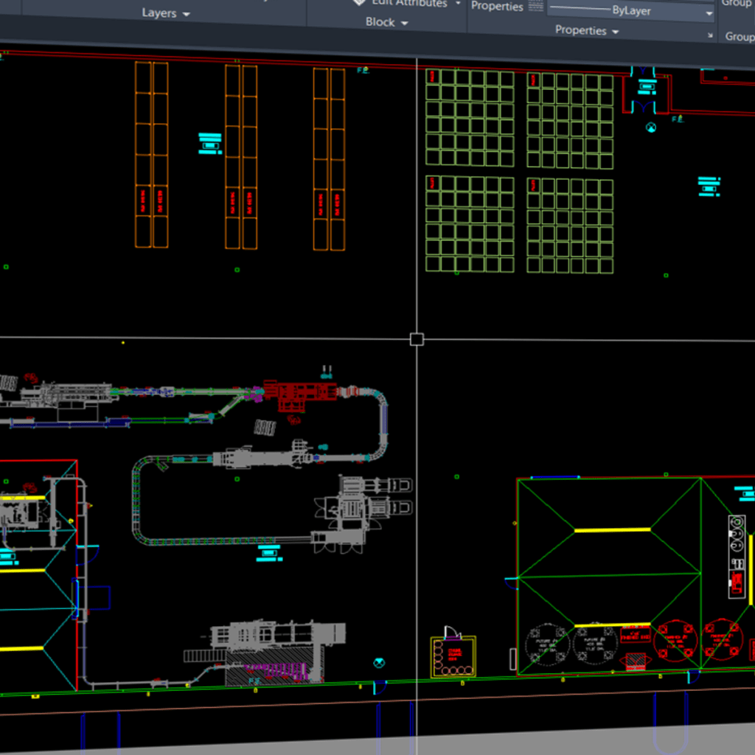Click the hatched list icon beside ByLayer
Image resolution: width=755 pixels, height=755 pixels.
coord(536,6)
